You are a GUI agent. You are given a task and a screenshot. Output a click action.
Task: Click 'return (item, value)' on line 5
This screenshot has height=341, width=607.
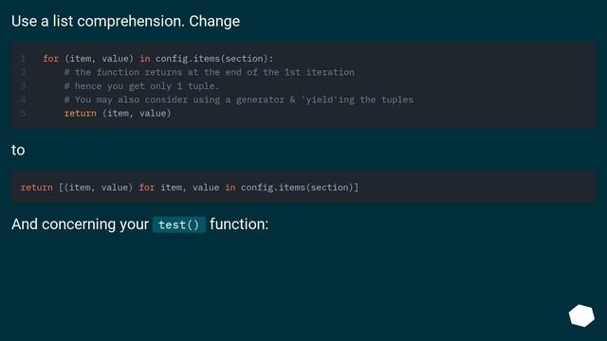(x=118, y=114)
